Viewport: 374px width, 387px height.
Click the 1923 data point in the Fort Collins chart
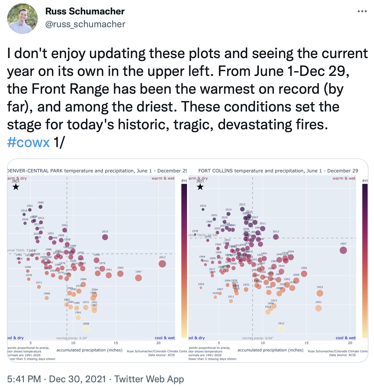[320, 293]
